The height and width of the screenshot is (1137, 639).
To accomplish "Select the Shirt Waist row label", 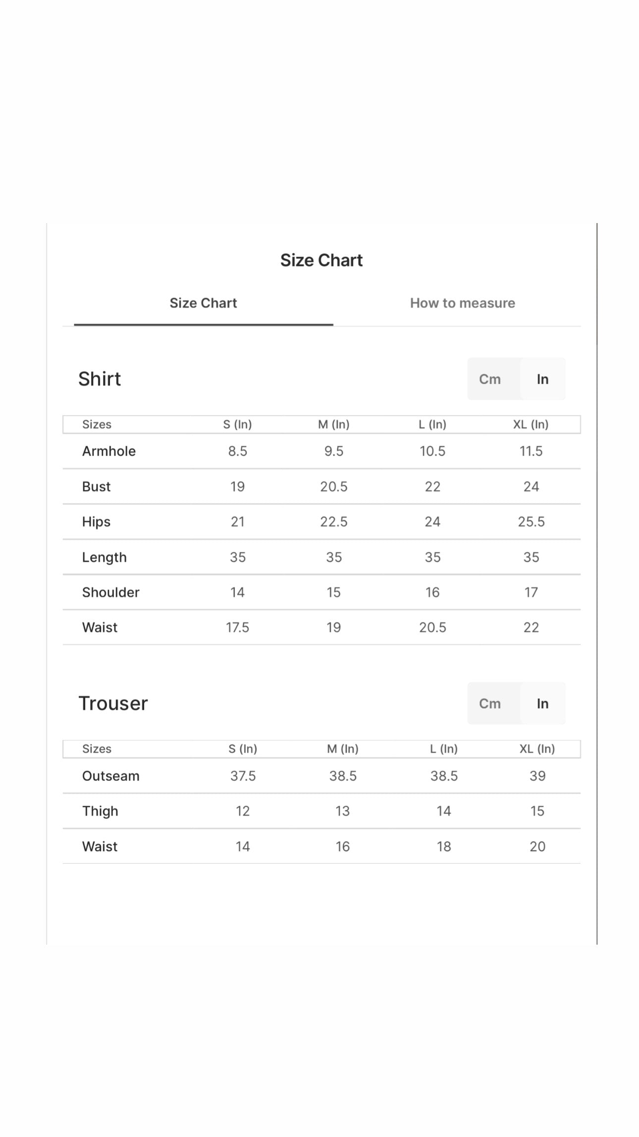I will (100, 627).
